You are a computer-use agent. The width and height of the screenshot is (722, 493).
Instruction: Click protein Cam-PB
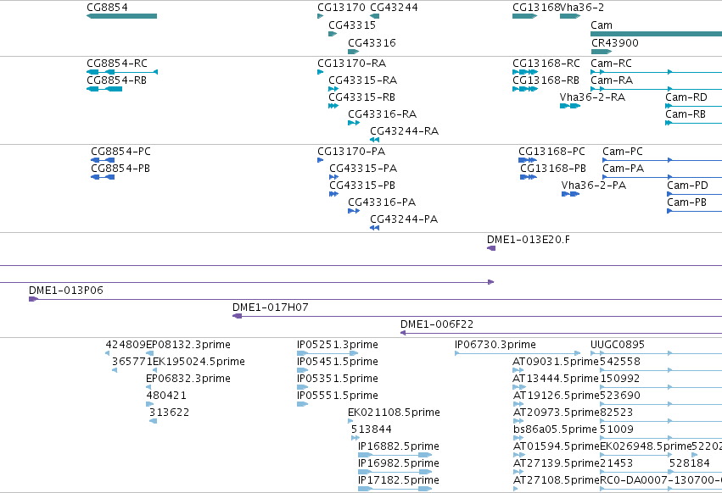(686, 202)
